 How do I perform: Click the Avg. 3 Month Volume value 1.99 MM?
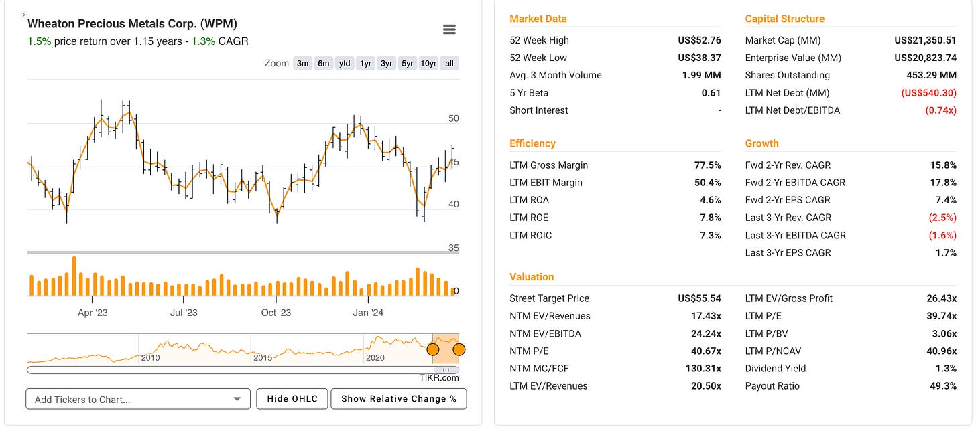(702, 75)
